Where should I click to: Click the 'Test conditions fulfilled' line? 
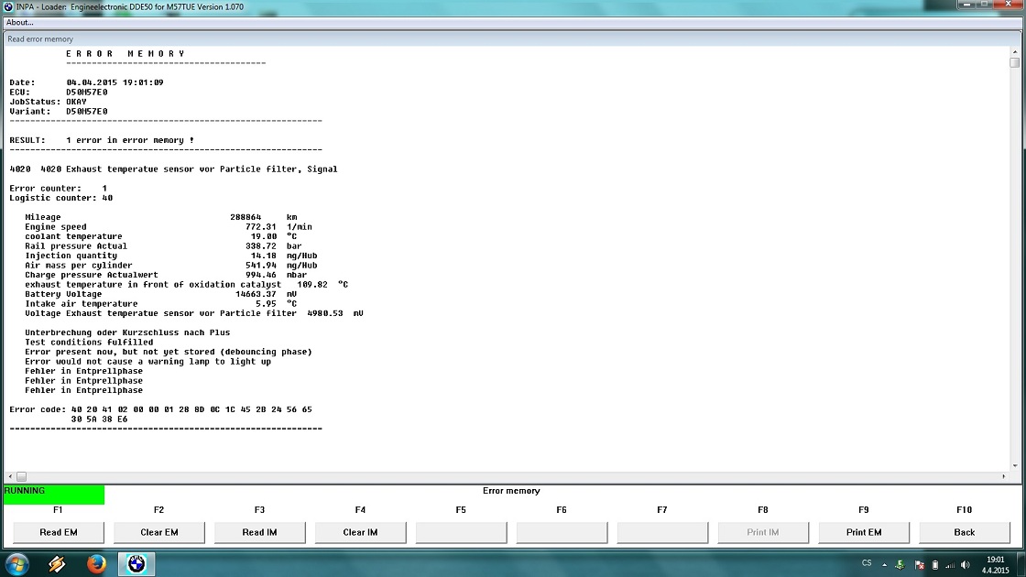pyautogui.click(x=89, y=343)
